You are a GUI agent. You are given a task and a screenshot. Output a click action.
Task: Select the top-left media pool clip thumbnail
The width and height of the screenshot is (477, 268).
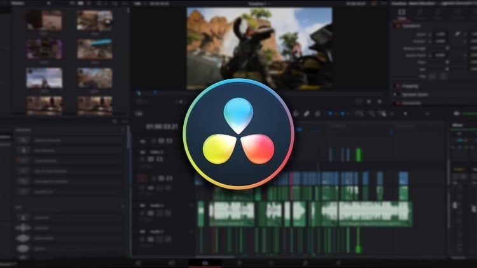[x=44, y=20]
